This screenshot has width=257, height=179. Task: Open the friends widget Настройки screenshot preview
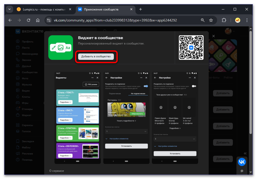175,118
